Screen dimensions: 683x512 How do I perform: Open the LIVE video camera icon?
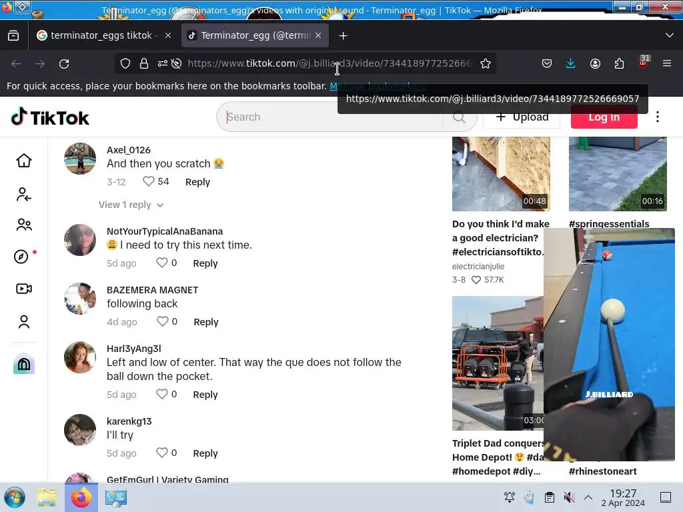click(x=24, y=289)
